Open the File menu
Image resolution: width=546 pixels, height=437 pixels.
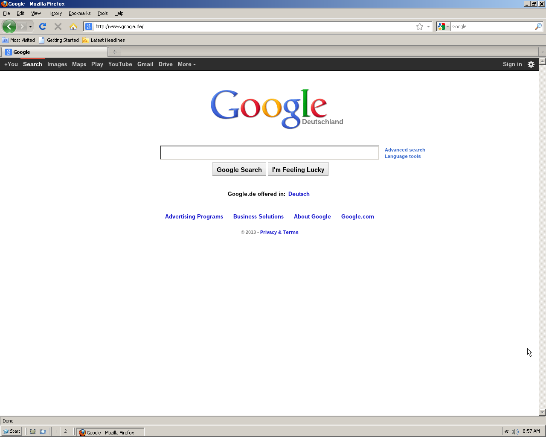(6, 13)
